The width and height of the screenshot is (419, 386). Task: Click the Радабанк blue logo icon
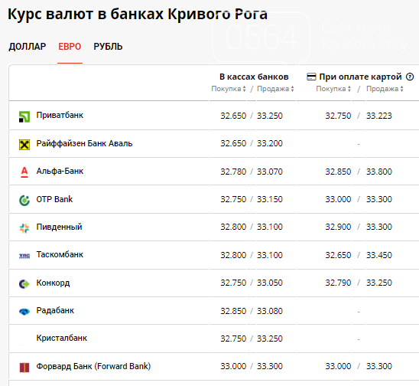point(24,311)
